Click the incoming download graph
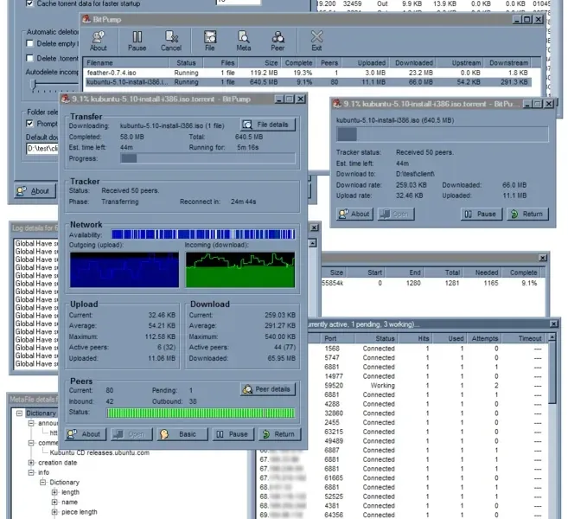Image resolution: width=568 pixels, height=519 pixels. click(239, 270)
